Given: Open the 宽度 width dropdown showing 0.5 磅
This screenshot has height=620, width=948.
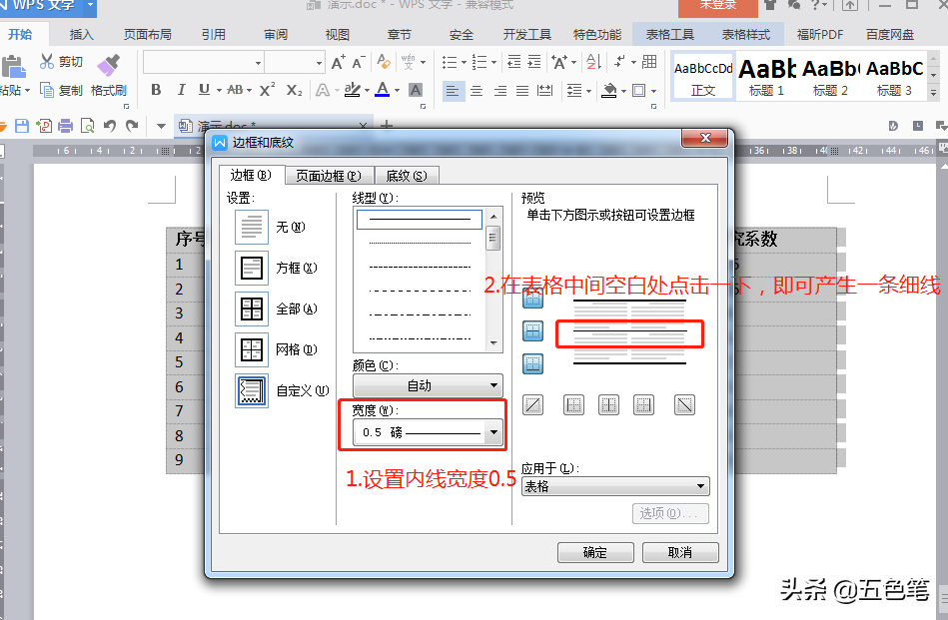Looking at the screenshot, I should 429,432.
